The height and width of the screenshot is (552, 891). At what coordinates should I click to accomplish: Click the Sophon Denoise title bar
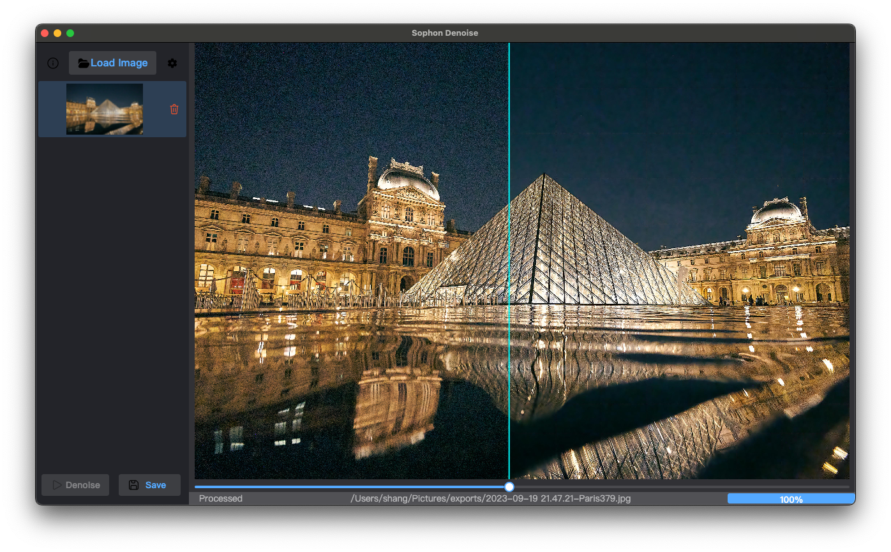click(x=445, y=33)
